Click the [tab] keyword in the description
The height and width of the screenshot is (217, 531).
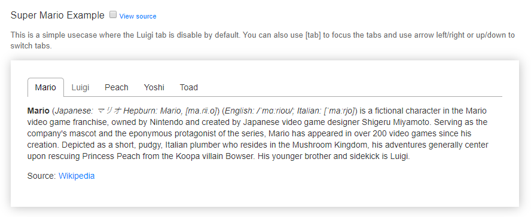(x=313, y=35)
